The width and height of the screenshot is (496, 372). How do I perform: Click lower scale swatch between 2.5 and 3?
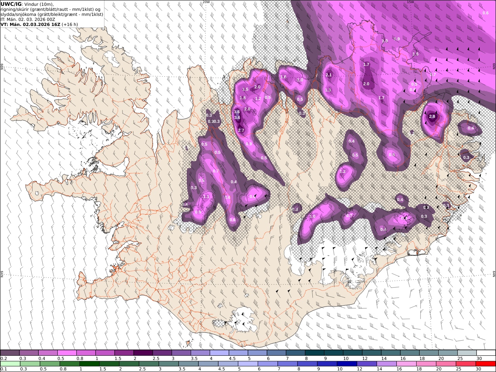pyautogui.click(x=149, y=363)
